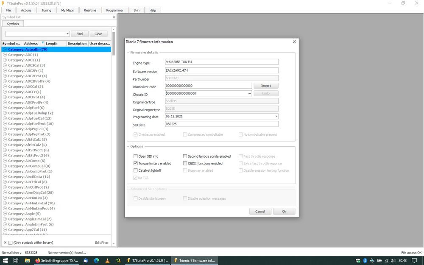Open the Help menu
This screenshot has width=424, height=265.
pyautogui.click(x=153, y=10)
